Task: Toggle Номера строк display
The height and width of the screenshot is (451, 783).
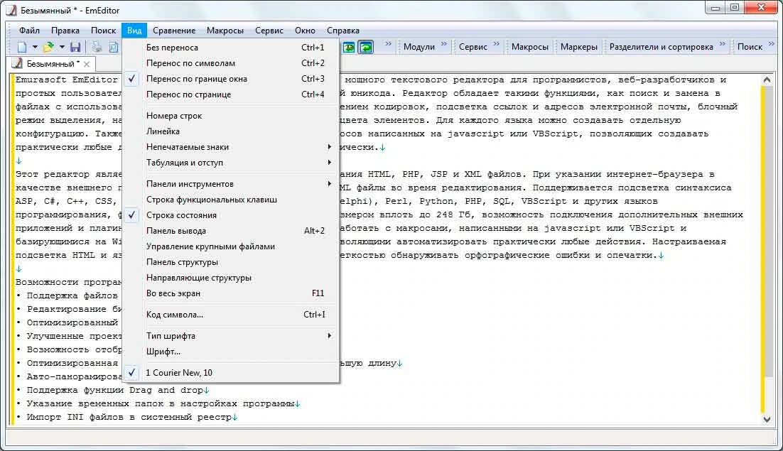Action: [231, 115]
